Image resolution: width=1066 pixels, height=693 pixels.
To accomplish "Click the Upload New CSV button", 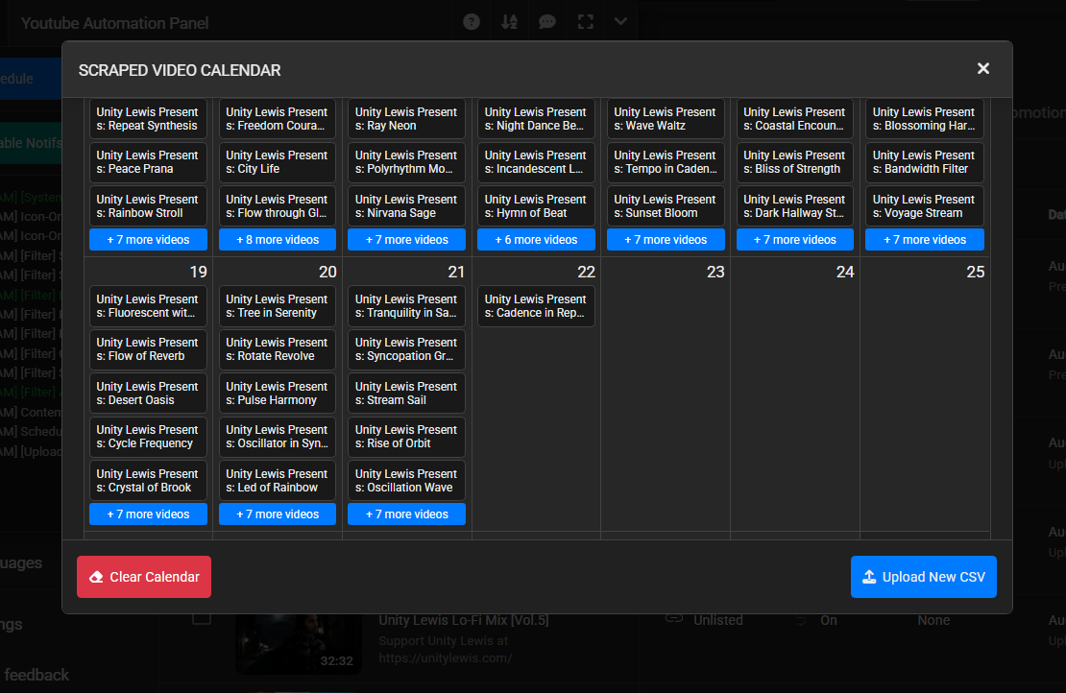I will 923,577.
